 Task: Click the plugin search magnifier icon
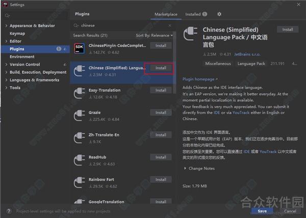76,25
